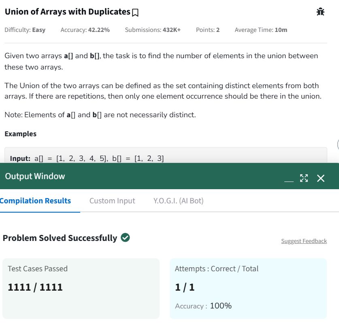
Task: Click the Submissions 432K+ statistic
Action: pyautogui.click(x=153, y=30)
